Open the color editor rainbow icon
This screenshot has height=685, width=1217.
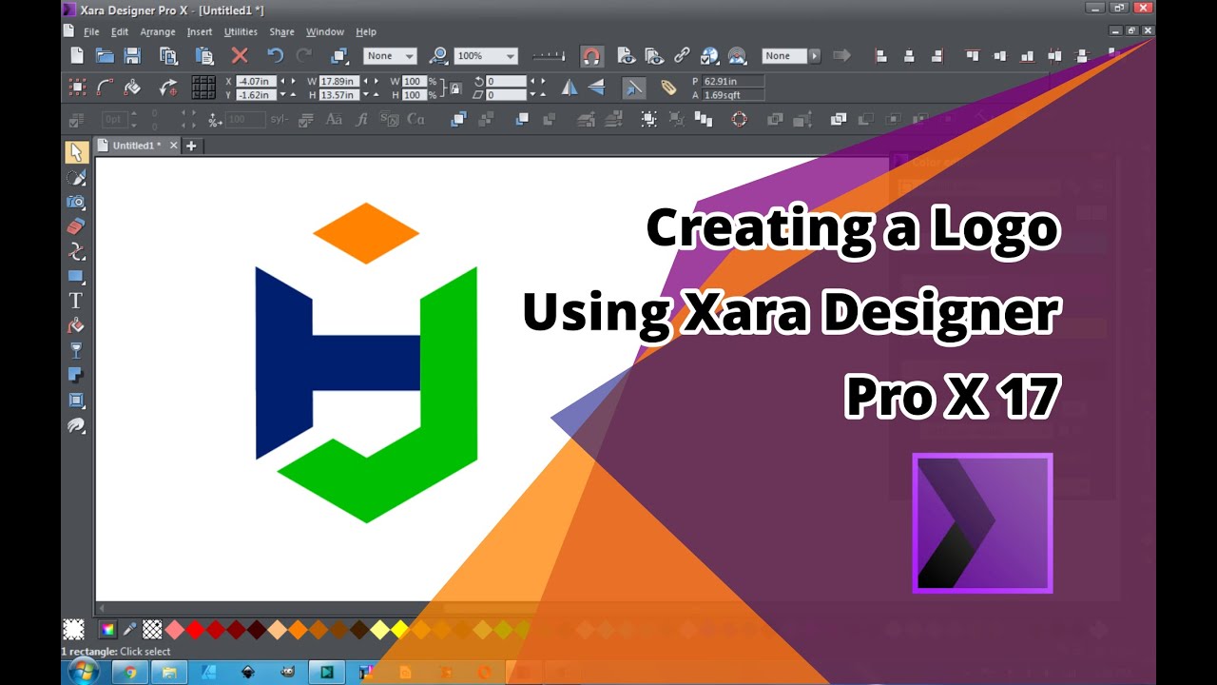tap(107, 629)
